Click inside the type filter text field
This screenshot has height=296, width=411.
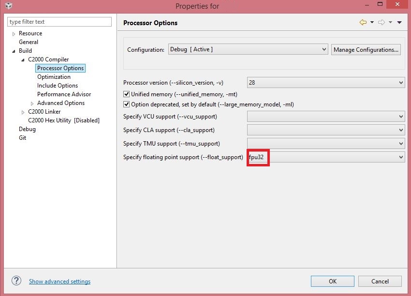click(x=58, y=21)
